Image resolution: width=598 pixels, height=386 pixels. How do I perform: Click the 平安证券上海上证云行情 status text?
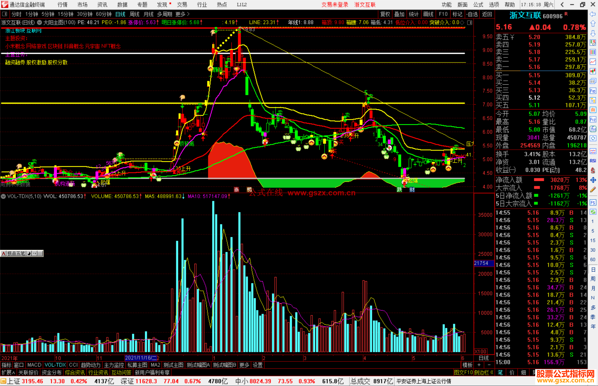coord(424,381)
